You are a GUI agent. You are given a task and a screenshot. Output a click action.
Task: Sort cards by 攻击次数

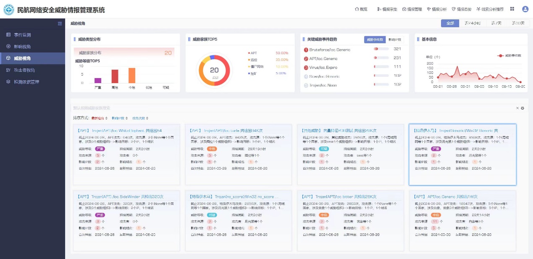click(140, 118)
